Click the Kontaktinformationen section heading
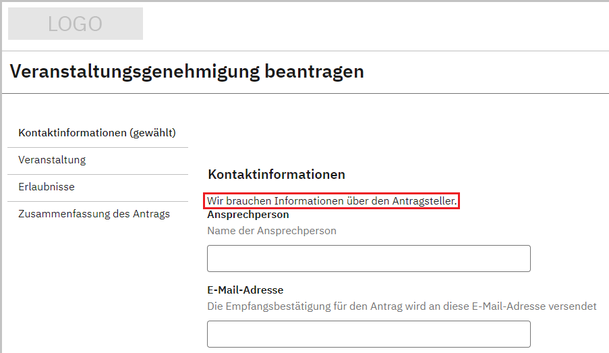 coord(277,175)
